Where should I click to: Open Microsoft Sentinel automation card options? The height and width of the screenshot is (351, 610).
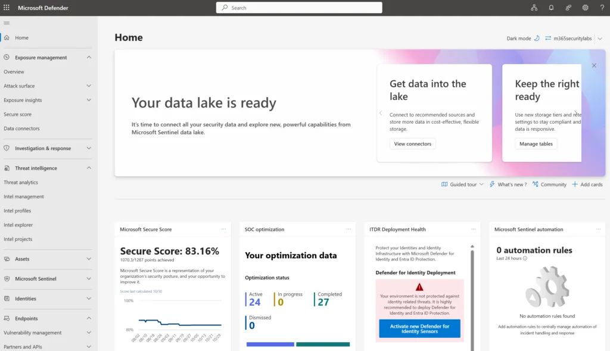pyautogui.click(x=598, y=229)
